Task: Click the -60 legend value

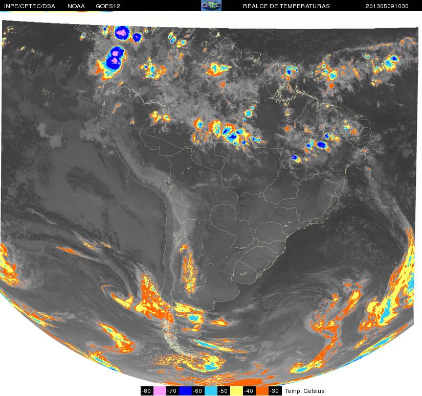Action: tap(198, 390)
